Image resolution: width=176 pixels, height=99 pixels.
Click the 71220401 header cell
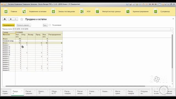click(39, 32)
